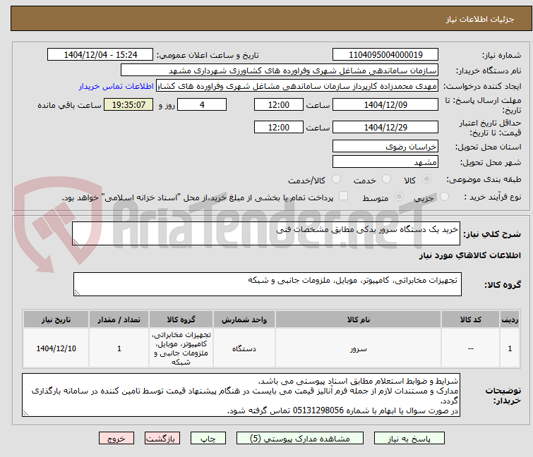Click the response deadline date 1404/12/09
This screenshot has height=457, width=533.
tap(385, 104)
